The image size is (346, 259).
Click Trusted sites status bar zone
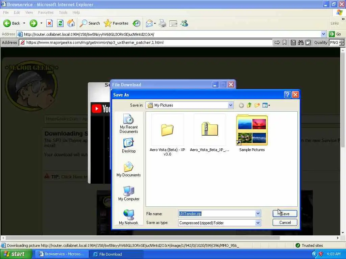310,246
